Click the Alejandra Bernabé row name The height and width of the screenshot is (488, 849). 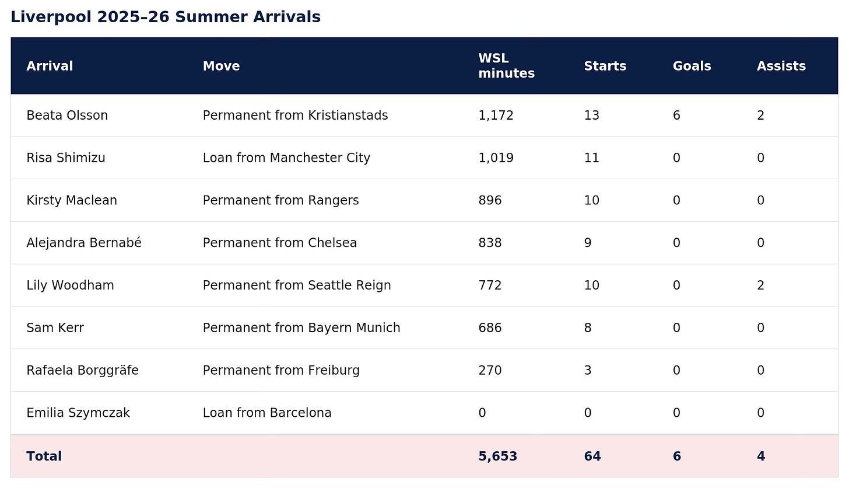pyautogui.click(x=84, y=243)
